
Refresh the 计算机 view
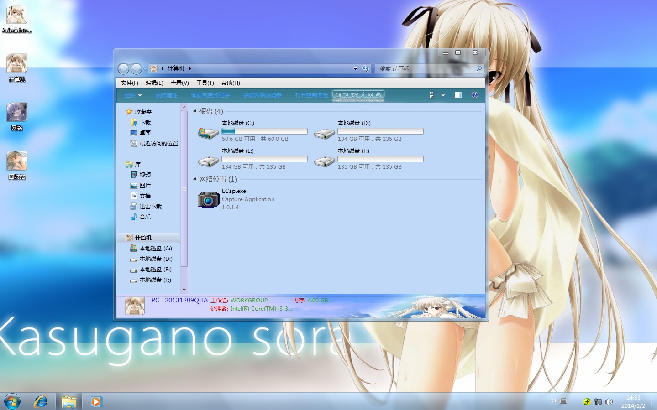pos(366,69)
